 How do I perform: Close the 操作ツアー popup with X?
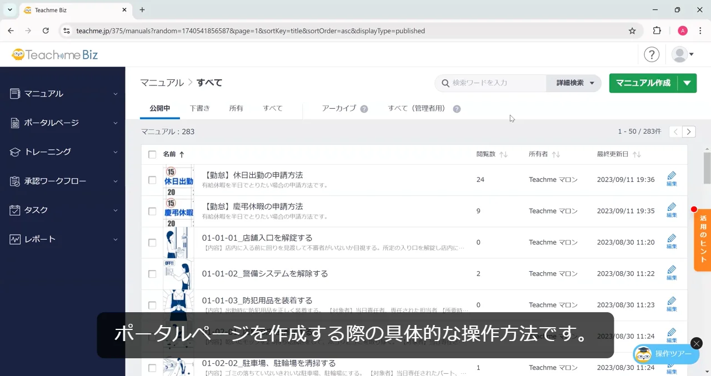697,343
